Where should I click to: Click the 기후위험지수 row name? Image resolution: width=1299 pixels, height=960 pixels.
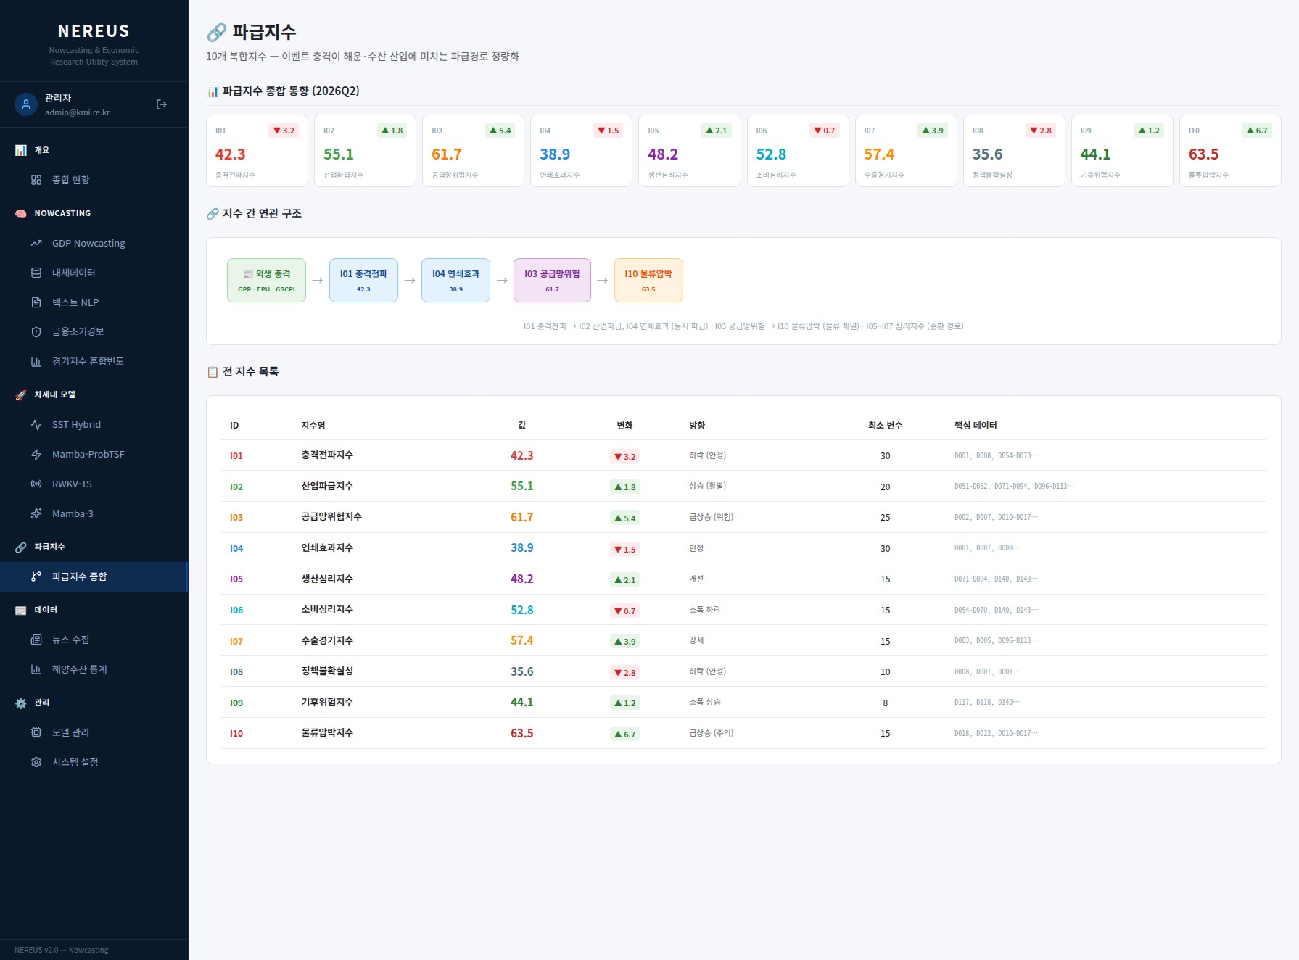coord(327,703)
